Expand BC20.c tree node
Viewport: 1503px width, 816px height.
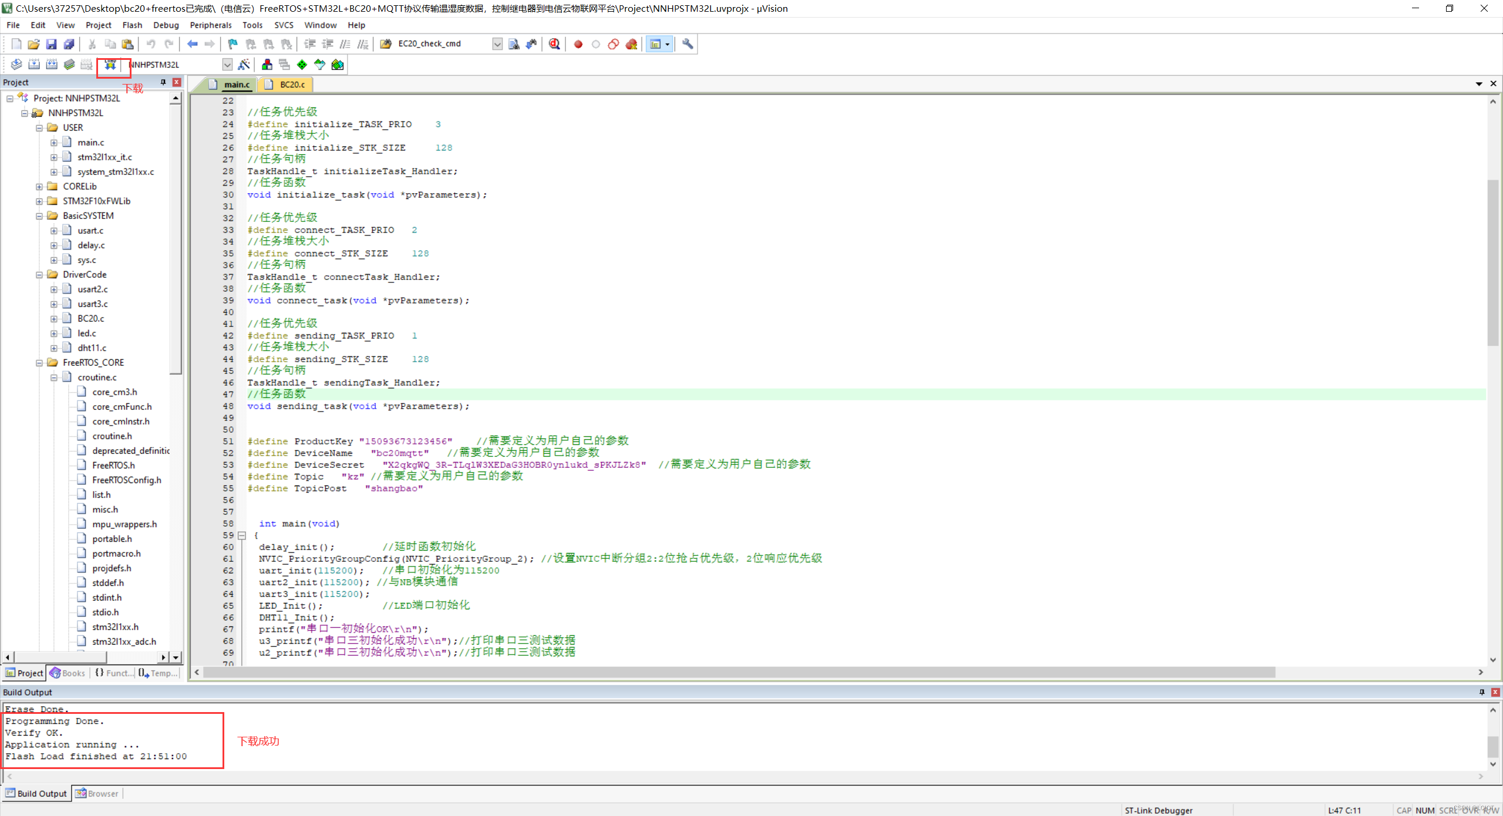[54, 319]
